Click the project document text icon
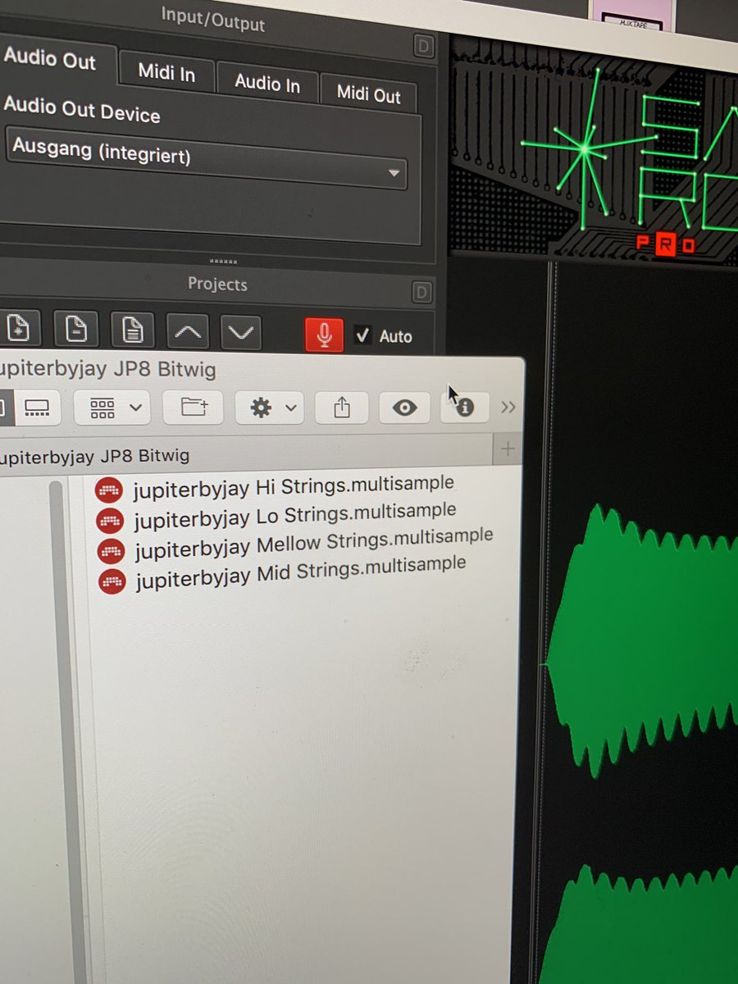 132,331
